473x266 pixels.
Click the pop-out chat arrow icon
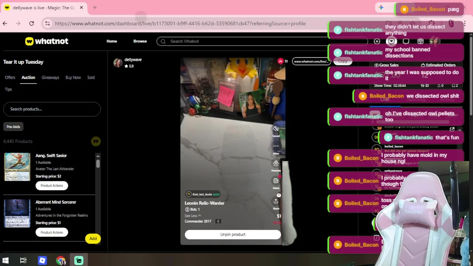point(452,129)
